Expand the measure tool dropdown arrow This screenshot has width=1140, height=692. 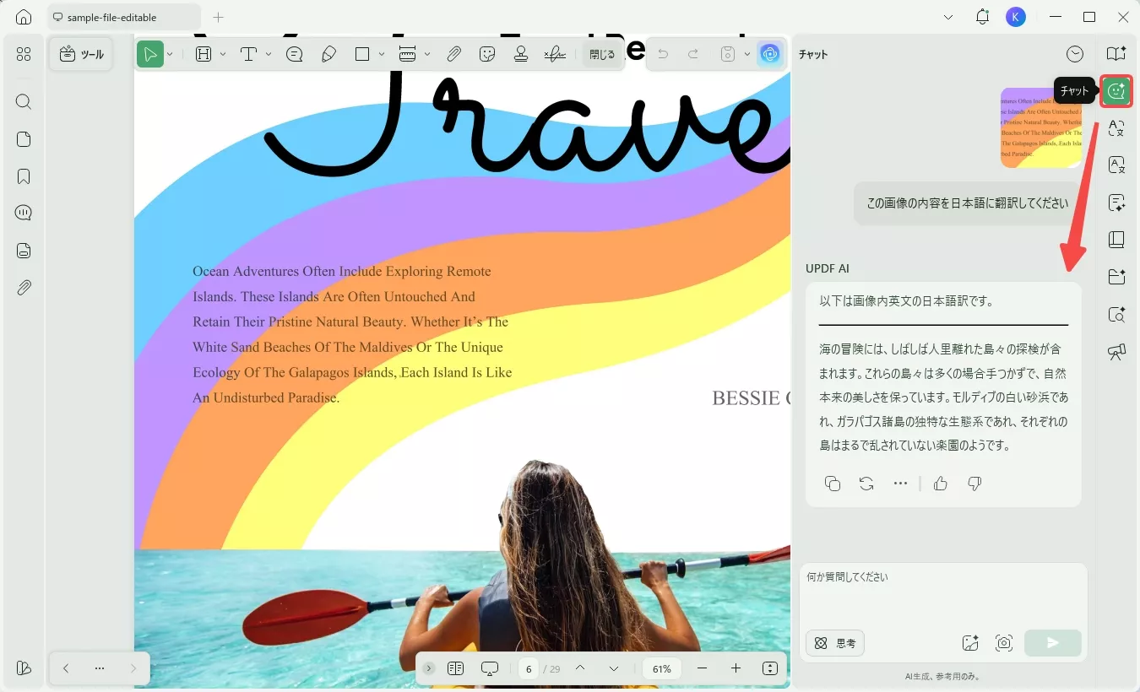click(x=427, y=54)
